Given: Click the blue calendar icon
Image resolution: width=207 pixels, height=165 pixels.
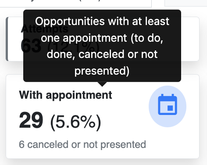Looking at the screenshot, I should coord(168,104).
